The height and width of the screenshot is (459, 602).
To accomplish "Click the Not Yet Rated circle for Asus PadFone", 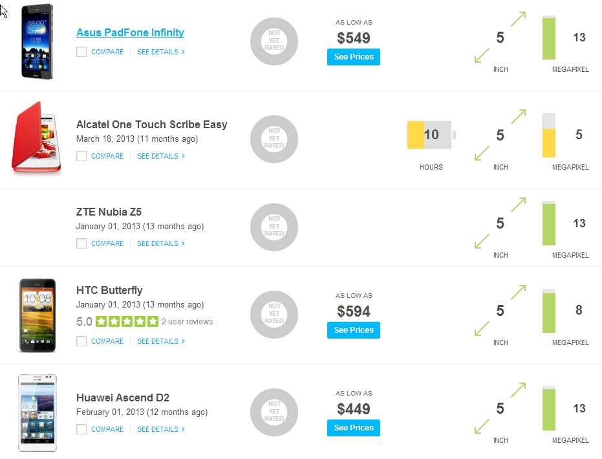I will (x=274, y=41).
